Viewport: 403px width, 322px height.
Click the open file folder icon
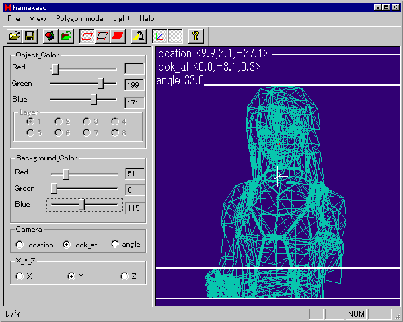[x=14, y=36]
